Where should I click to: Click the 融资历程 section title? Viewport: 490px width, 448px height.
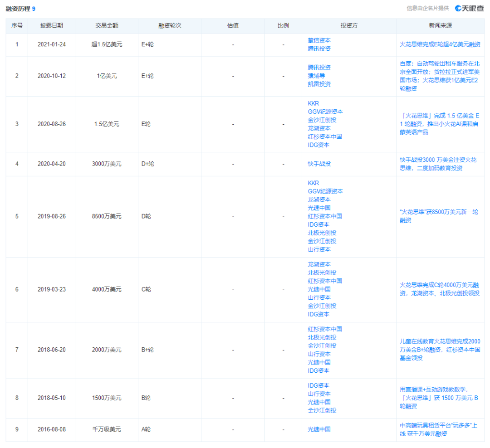point(18,9)
